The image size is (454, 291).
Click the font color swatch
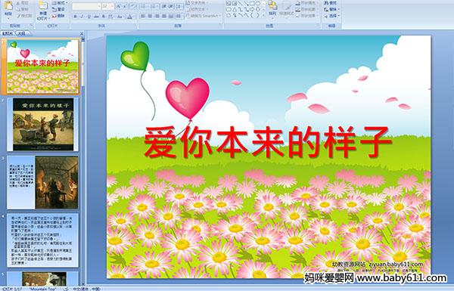click(129, 17)
